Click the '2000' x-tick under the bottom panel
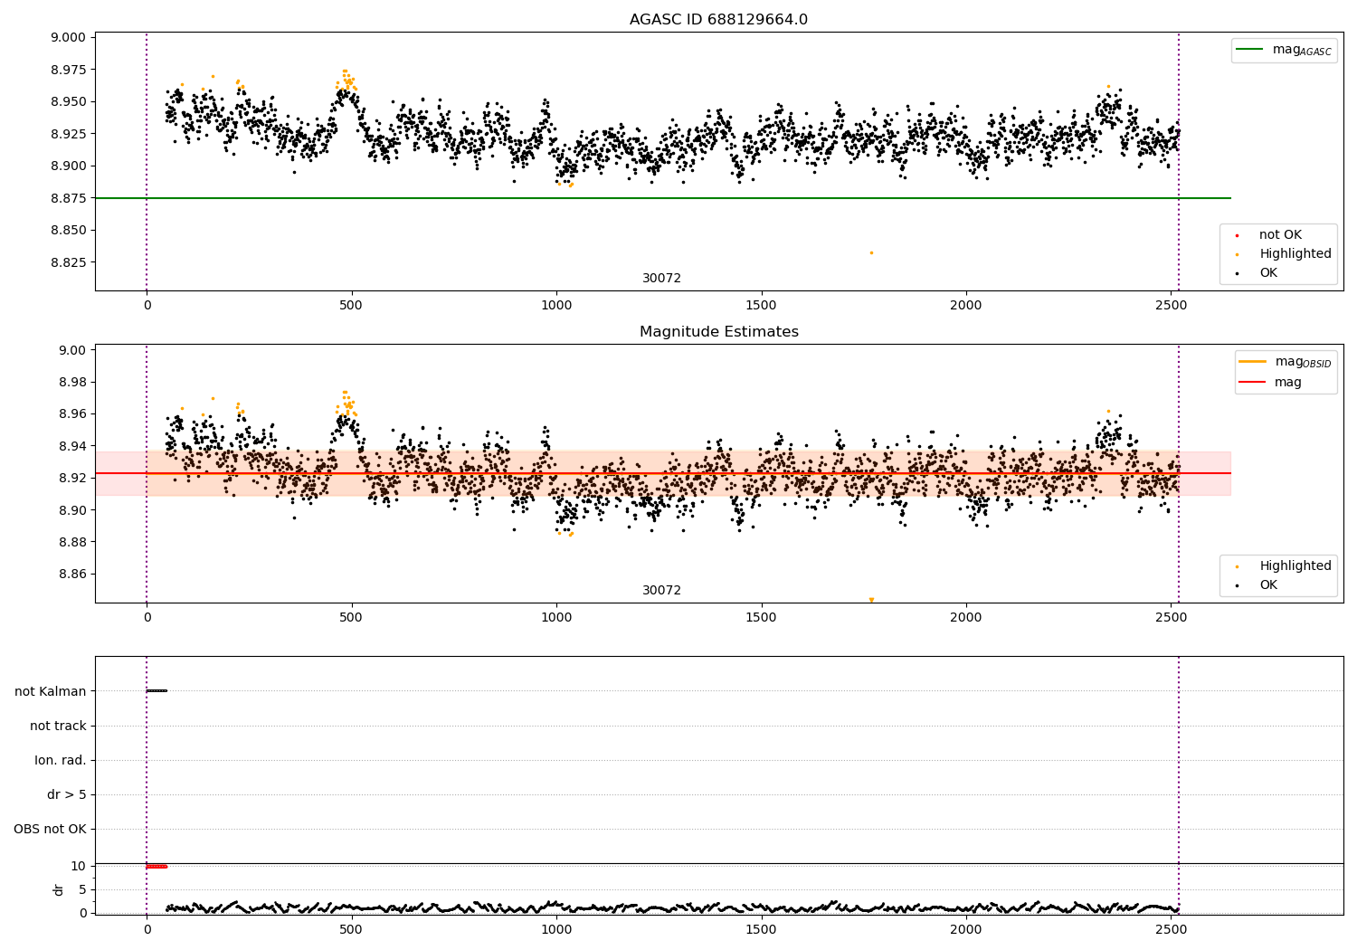Image resolution: width=1357 pixels, height=950 pixels. point(966,929)
